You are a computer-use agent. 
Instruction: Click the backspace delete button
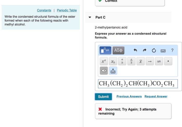[x=104, y=71]
